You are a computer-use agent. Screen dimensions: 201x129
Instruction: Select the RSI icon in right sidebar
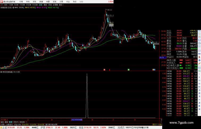pos(199,54)
